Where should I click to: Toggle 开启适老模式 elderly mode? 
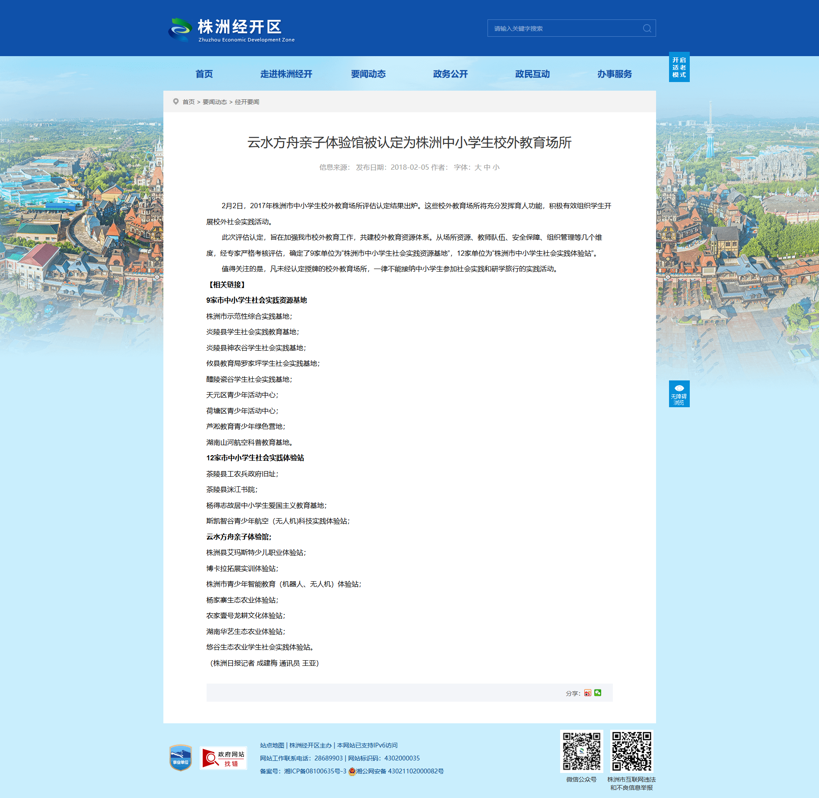(679, 67)
